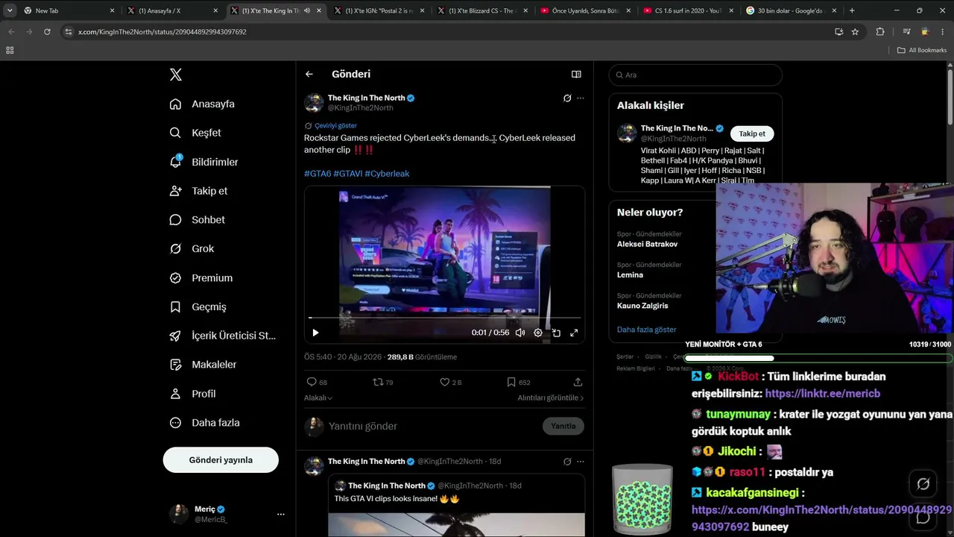Open the tab search dropdown
Image resolution: width=954 pixels, height=537 pixels.
pos(9,10)
